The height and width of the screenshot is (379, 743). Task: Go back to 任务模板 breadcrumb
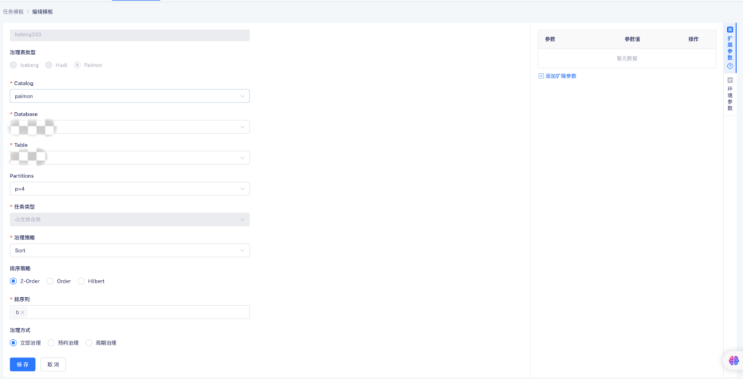[13, 12]
